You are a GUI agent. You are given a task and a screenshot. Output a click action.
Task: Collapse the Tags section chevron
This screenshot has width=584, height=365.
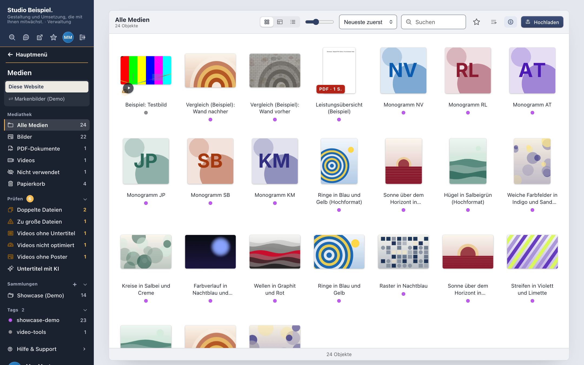85,310
